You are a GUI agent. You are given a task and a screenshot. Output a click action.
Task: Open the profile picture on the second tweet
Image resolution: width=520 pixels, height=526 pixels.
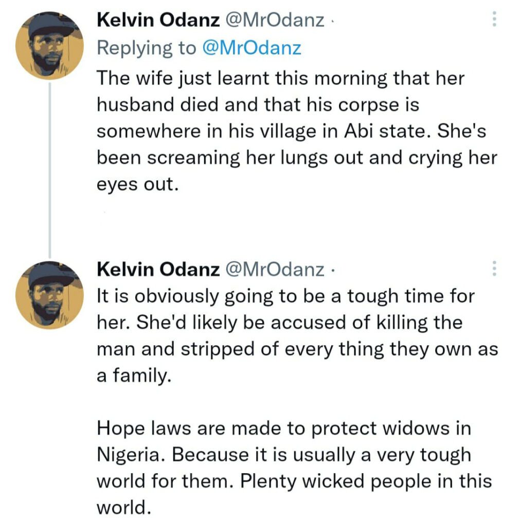[x=50, y=295]
